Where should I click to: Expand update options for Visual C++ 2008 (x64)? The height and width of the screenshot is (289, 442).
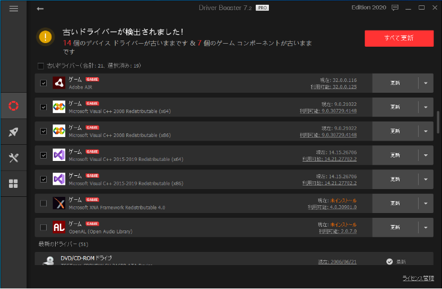pos(426,107)
